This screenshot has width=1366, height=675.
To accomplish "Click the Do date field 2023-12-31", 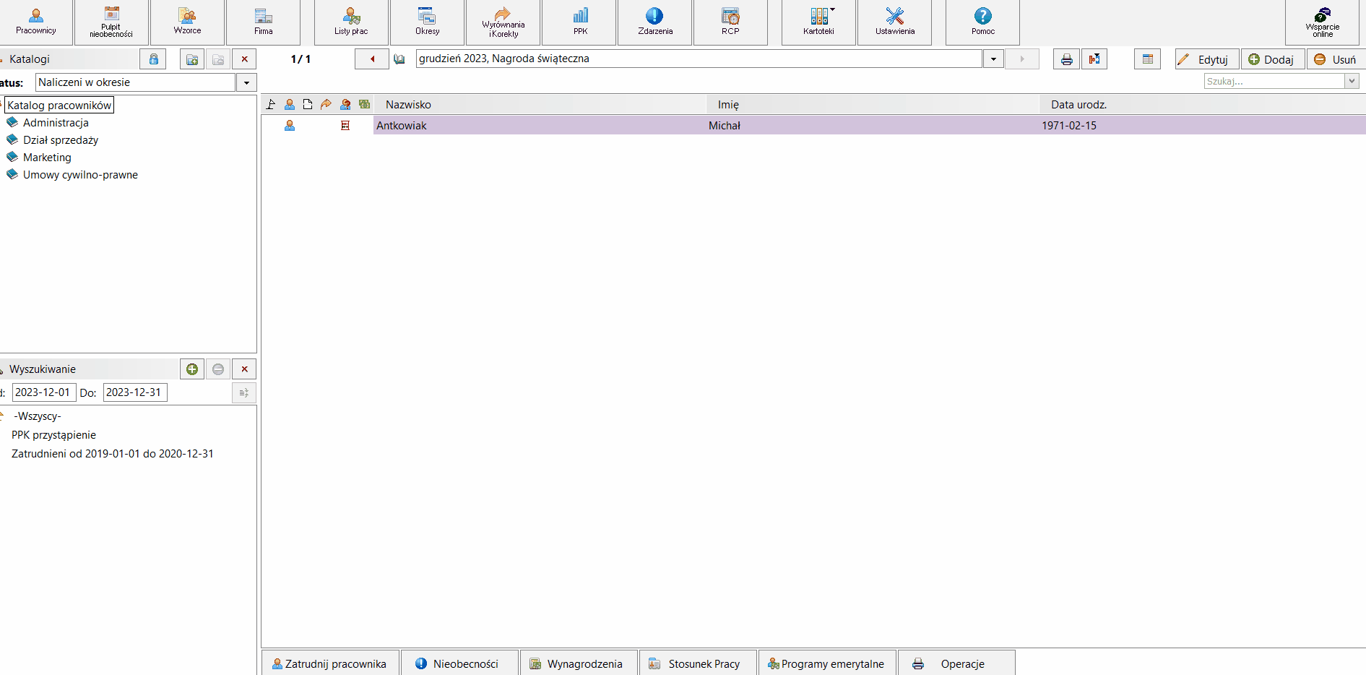I will (135, 392).
